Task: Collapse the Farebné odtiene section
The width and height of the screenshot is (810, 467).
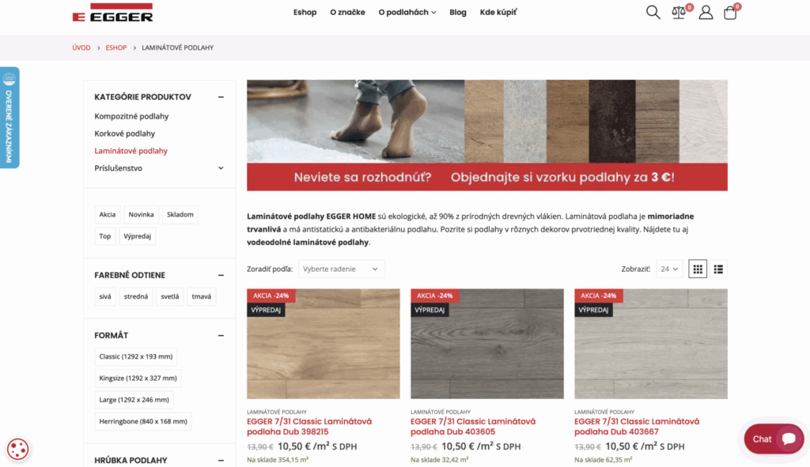Action: click(221, 276)
